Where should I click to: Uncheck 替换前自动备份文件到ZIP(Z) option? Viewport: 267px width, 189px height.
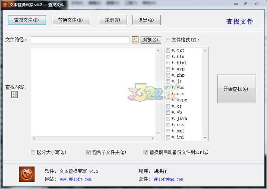tap(146, 152)
